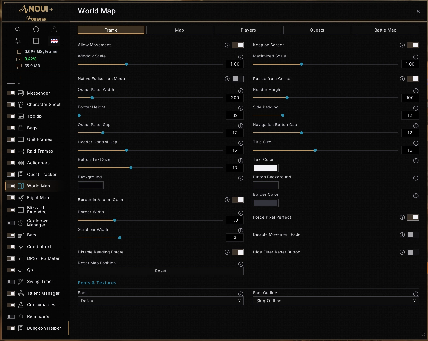The width and height of the screenshot is (428, 341).
Task: Pick the white Text Color swatch
Action: (x=266, y=168)
